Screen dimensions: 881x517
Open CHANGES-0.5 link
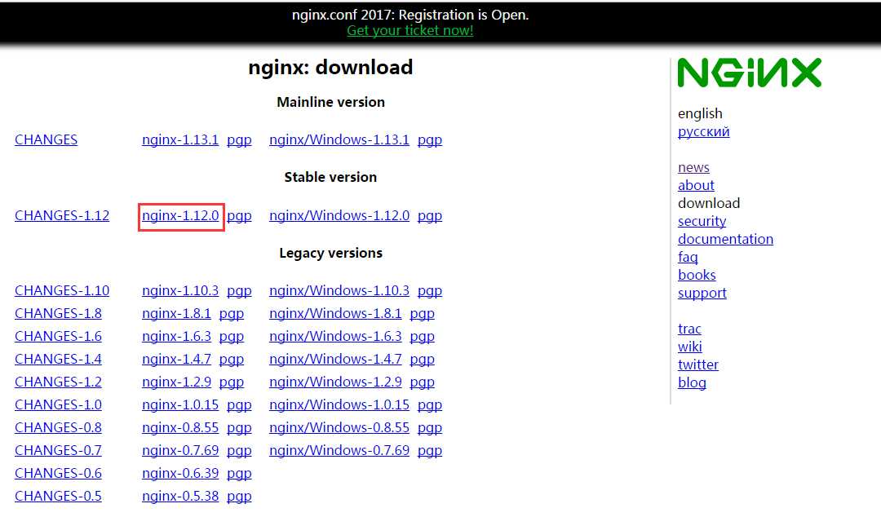[59, 496]
